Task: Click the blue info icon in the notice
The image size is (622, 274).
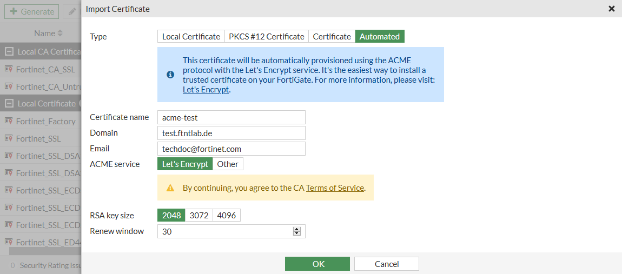Action: (x=170, y=75)
